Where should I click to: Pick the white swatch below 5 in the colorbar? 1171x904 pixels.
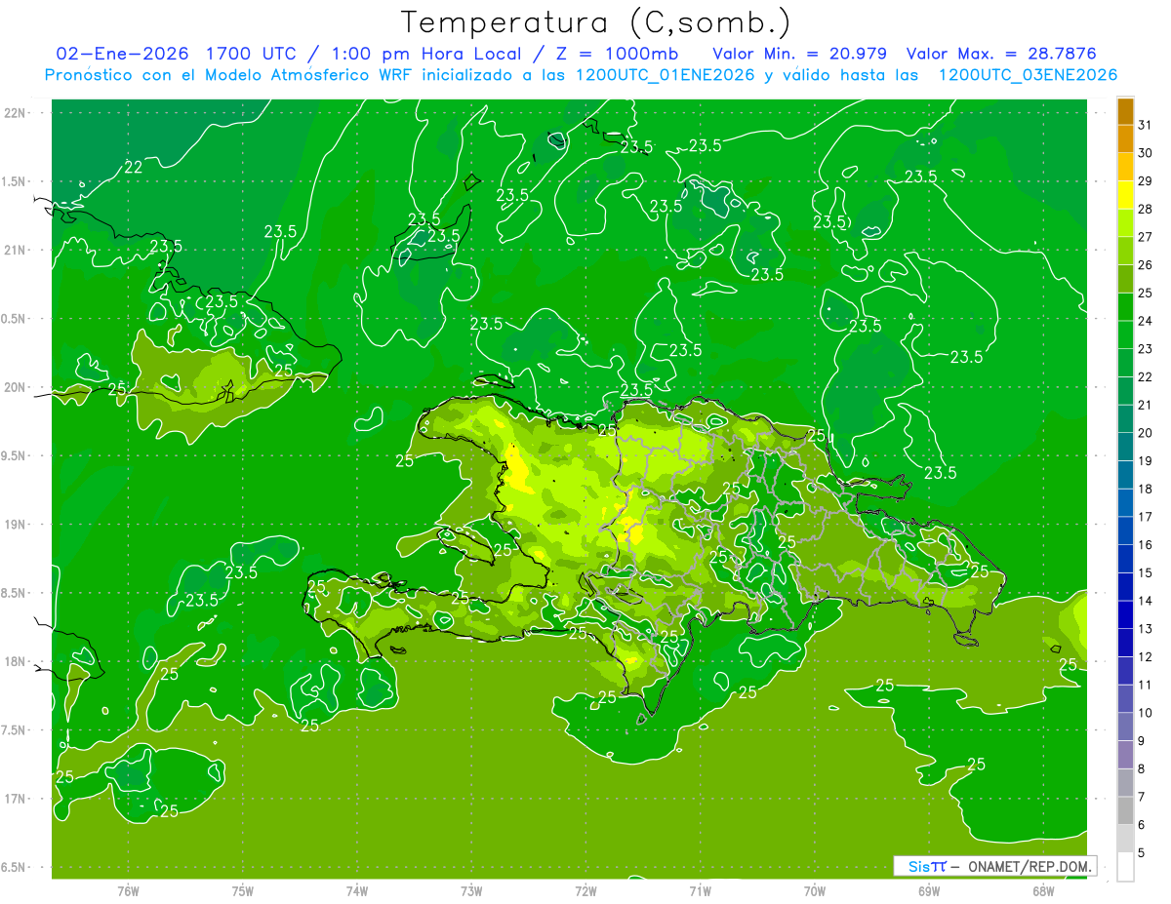click(x=1125, y=867)
